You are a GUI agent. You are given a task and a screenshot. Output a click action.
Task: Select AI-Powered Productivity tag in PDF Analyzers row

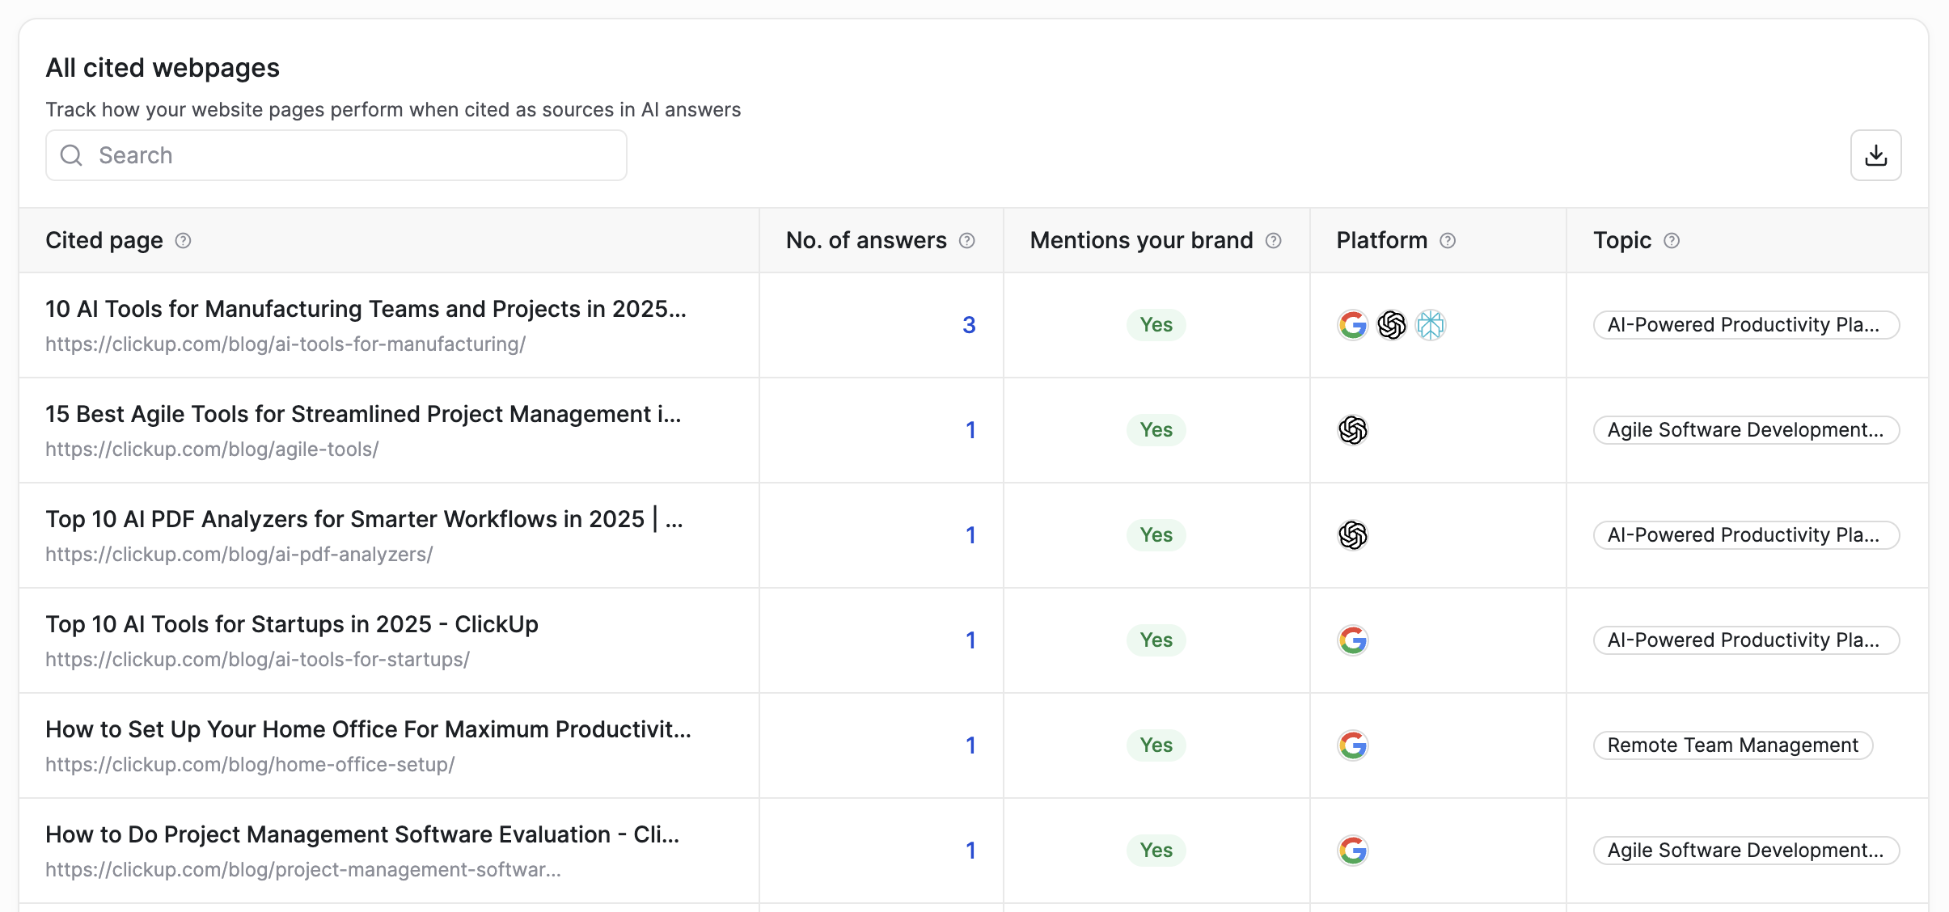pos(1746,535)
